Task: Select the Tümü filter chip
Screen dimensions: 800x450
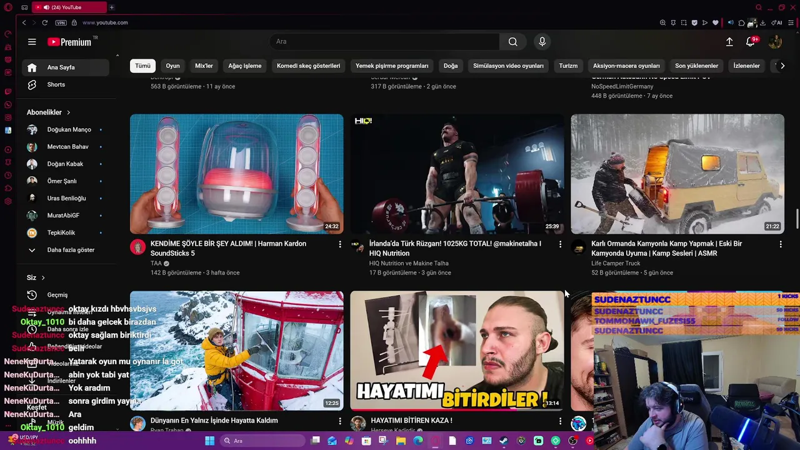Action: (x=142, y=66)
